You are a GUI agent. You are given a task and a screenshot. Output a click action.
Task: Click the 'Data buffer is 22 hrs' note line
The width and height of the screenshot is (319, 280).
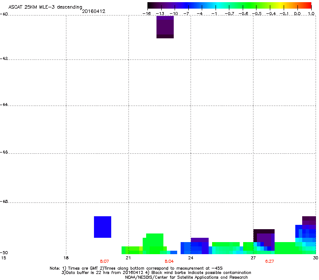(156, 273)
